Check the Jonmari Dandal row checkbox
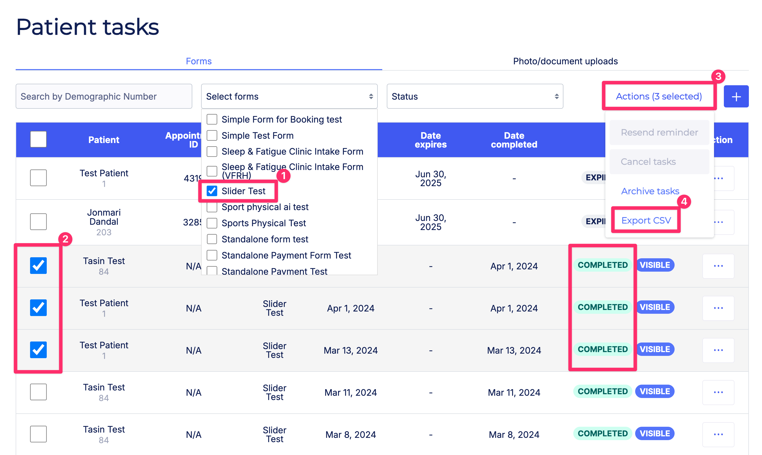The image size is (762, 455). (x=38, y=222)
